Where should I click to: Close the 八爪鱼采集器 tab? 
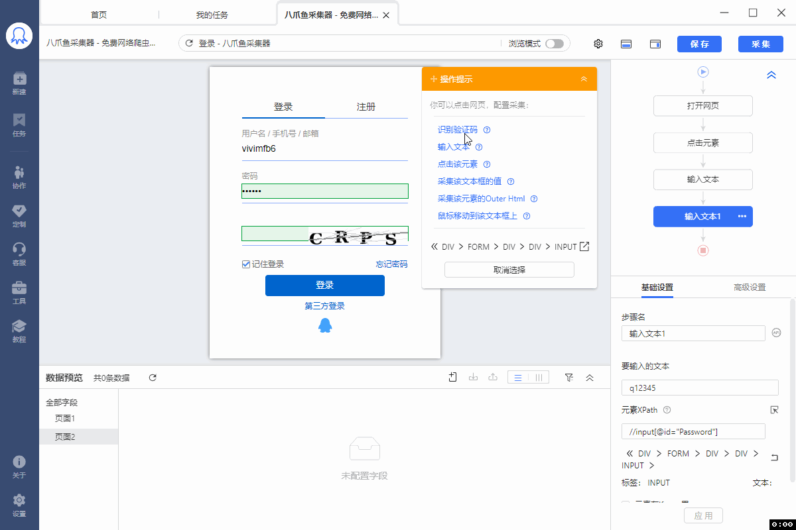tap(387, 15)
